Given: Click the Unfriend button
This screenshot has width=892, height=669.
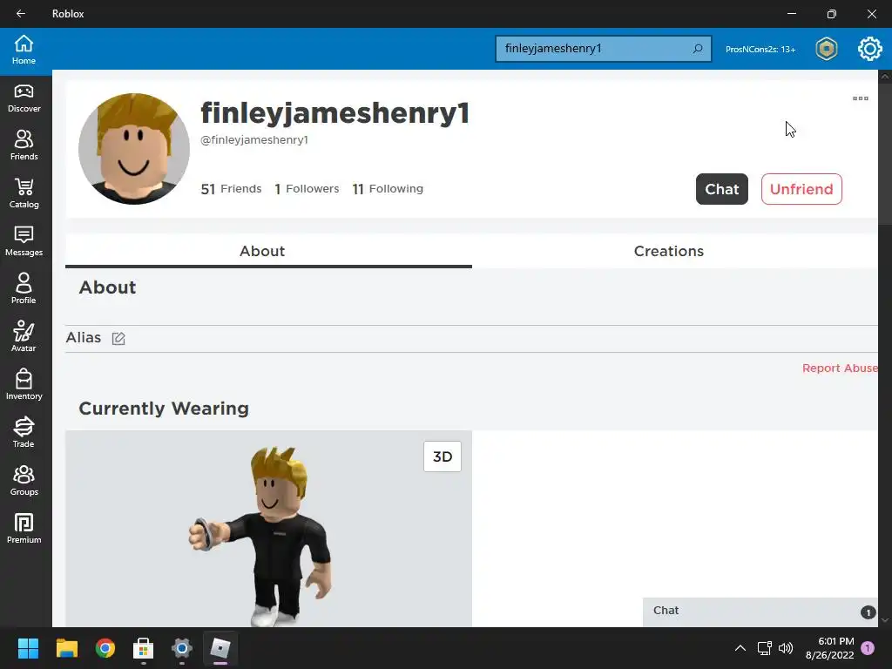Looking at the screenshot, I should pyautogui.click(x=801, y=189).
